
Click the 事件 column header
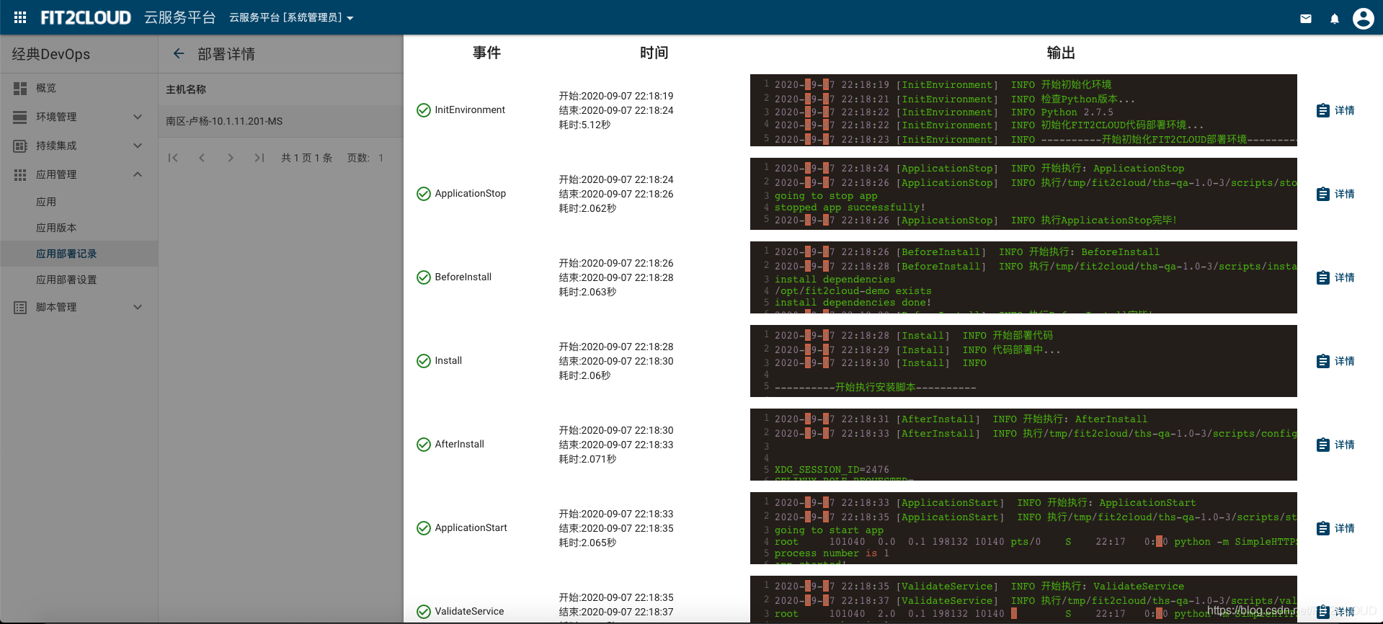[486, 53]
